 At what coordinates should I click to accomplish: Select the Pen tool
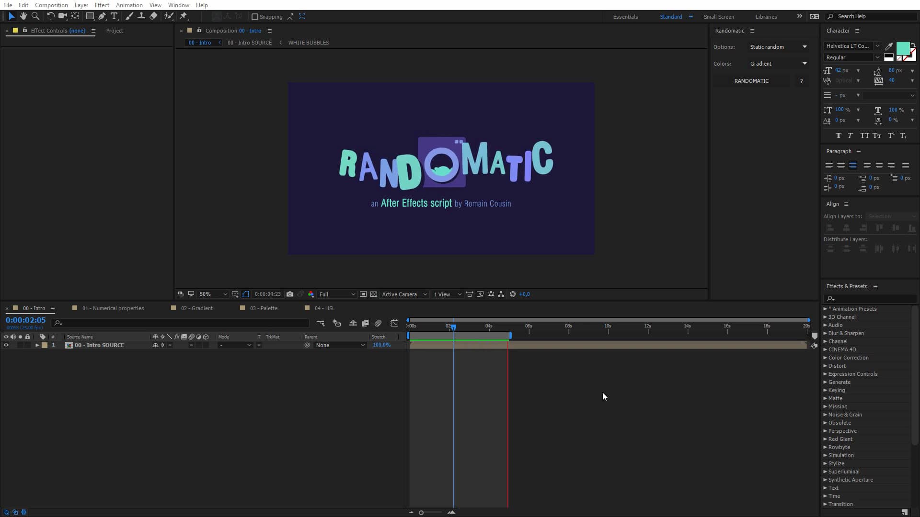[x=102, y=16]
